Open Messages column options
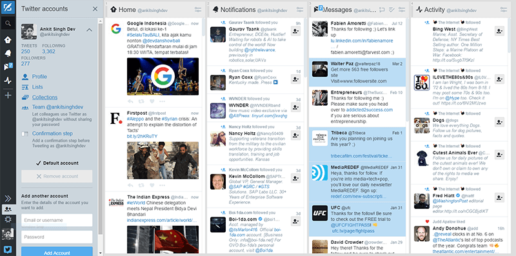516x256 pixels. coord(402,10)
